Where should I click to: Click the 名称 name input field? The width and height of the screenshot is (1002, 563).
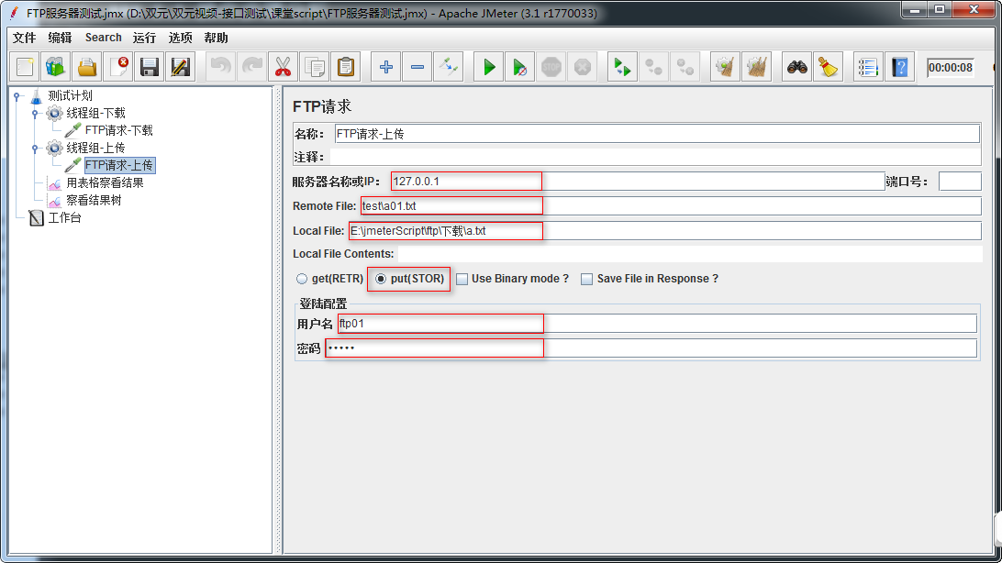coord(657,134)
